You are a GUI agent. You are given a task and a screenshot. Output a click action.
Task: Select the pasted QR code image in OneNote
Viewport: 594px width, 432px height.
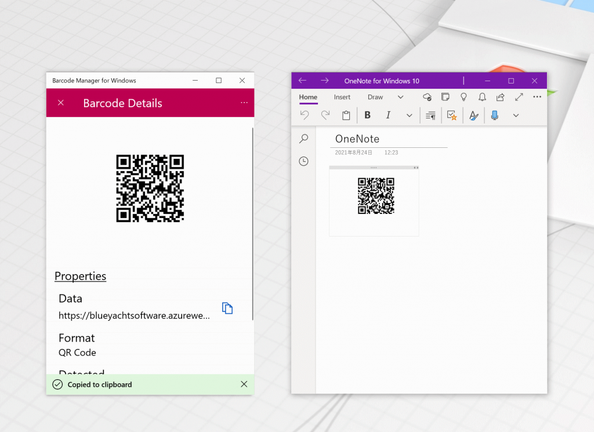[x=376, y=196]
